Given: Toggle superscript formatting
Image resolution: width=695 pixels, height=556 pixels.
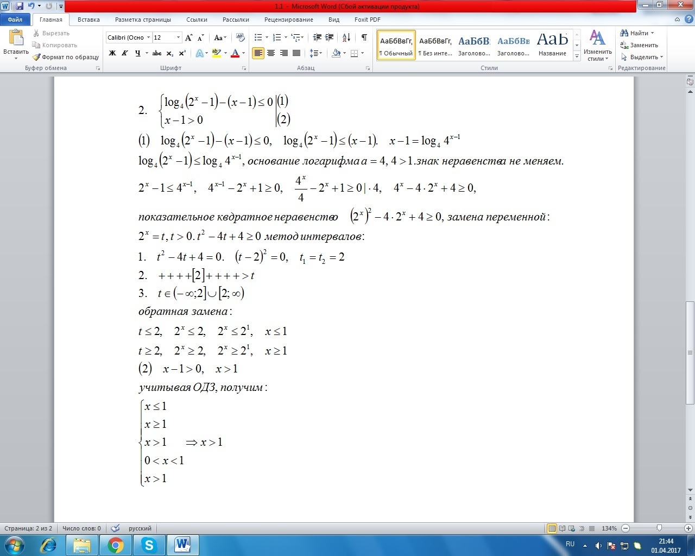Looking at the screenshot, I should [x=182, y=53].
